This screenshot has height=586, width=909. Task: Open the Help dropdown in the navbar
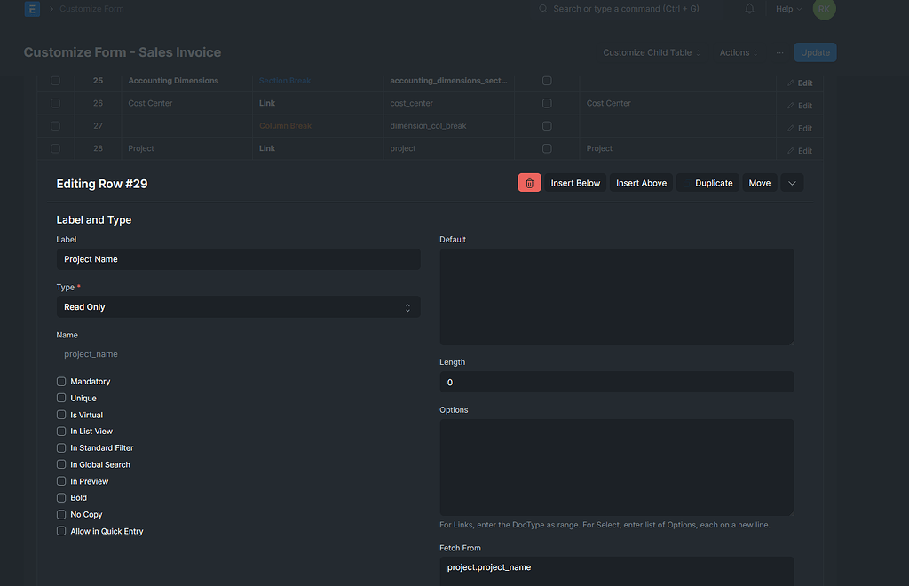pyautogui.click(x=786, y=9)
